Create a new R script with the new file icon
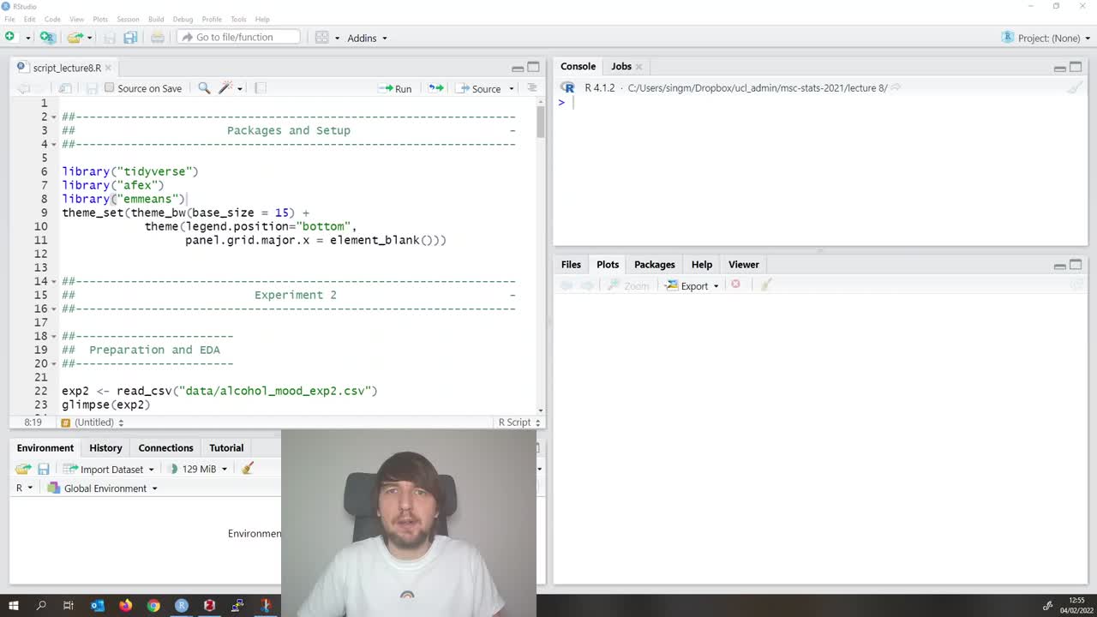 (x=9, y=37)
